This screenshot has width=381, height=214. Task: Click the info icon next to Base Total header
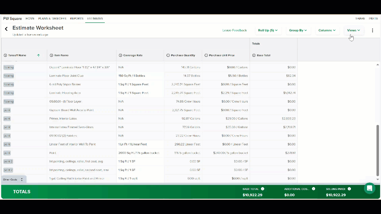tap(254, 55)
